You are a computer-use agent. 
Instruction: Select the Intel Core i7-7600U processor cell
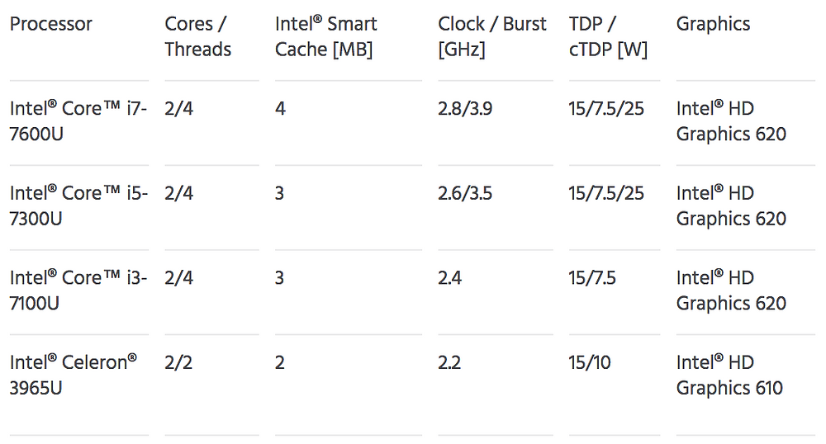click(78, 121)
